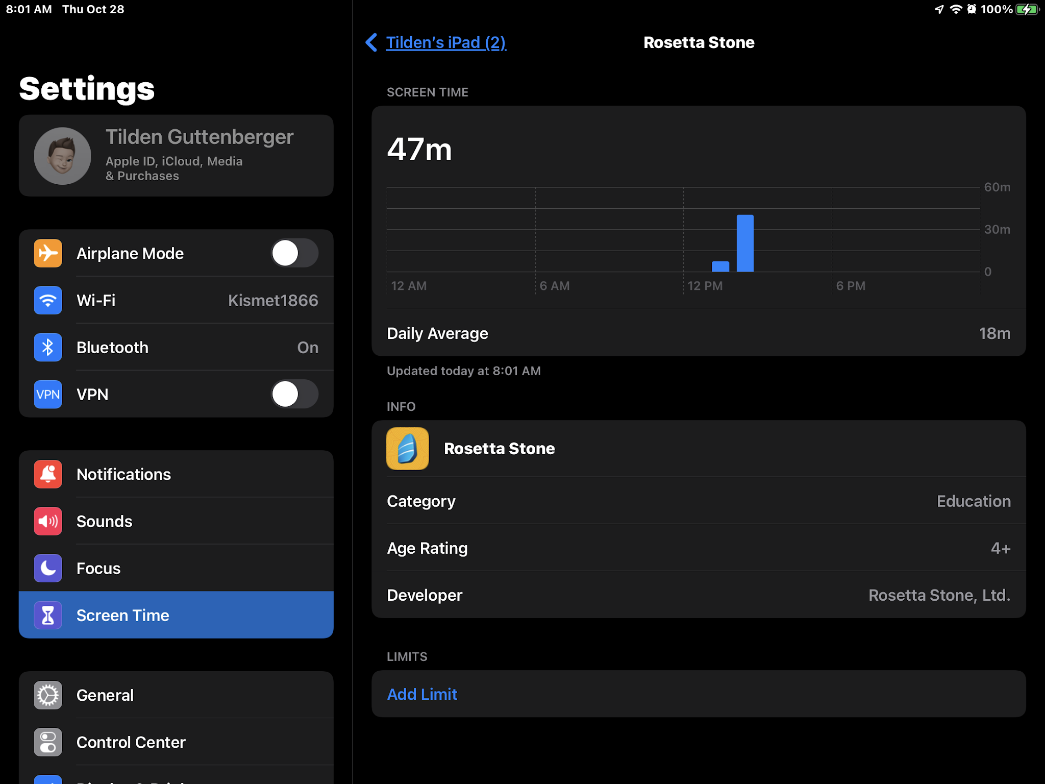
Task: Tap the Rosetta Stone page title
Action: coord(699,42)
